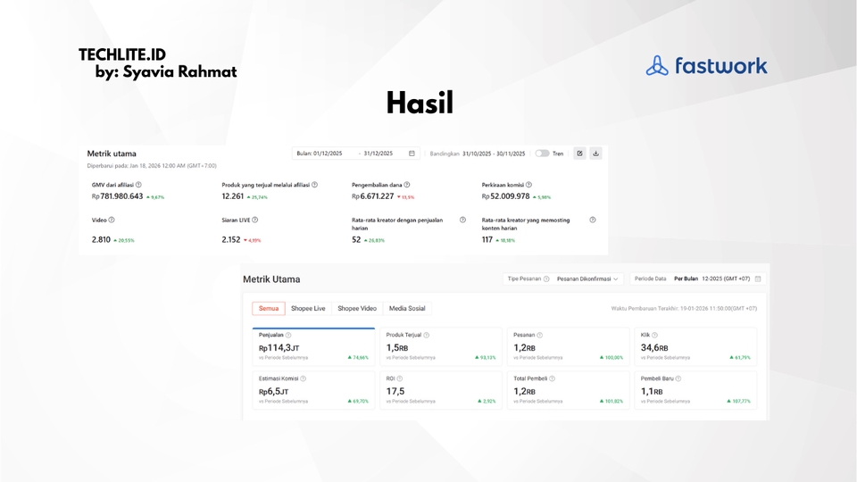Click the Bandingkan 31/10/2025 - 30/11/2025 range
Image resolution: width=857 pixels, height=482 pixels.
tap(478, 154)
